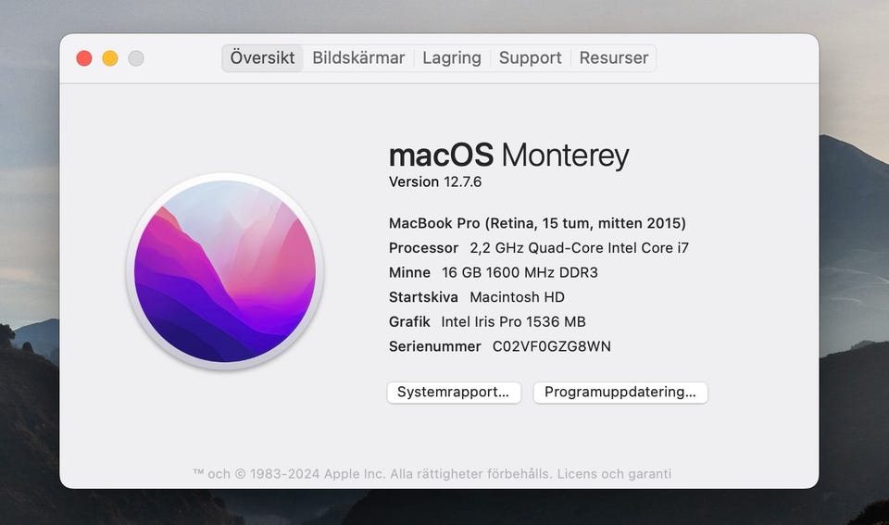
Task: Click MacBook Pro (Retina, 15 tum, mitten 2015)
Action: 537,223
